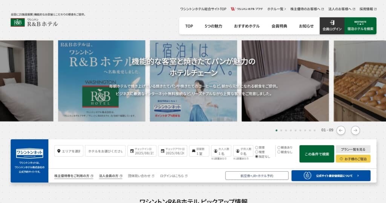Select the おすすめホテル navigation item
386x203 pixels.
pos(247,26)
